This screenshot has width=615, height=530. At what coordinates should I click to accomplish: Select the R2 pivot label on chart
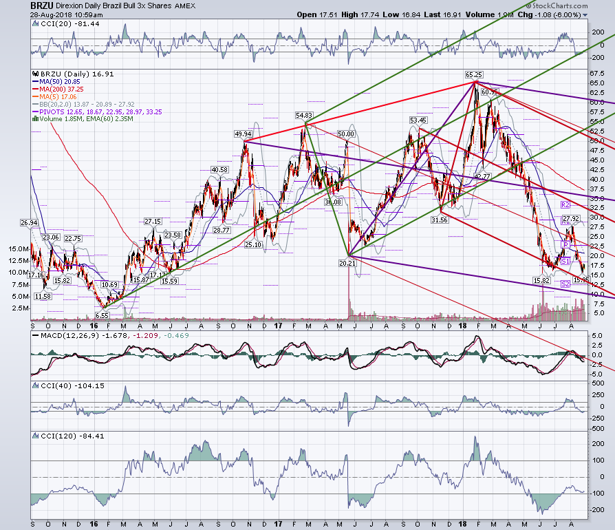565,205
